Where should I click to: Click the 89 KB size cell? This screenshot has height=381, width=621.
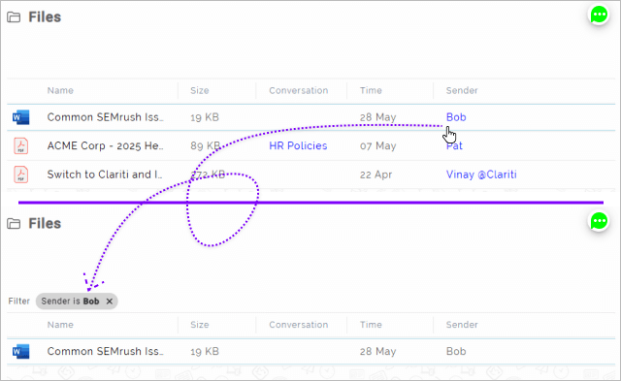tap(205, 146)
